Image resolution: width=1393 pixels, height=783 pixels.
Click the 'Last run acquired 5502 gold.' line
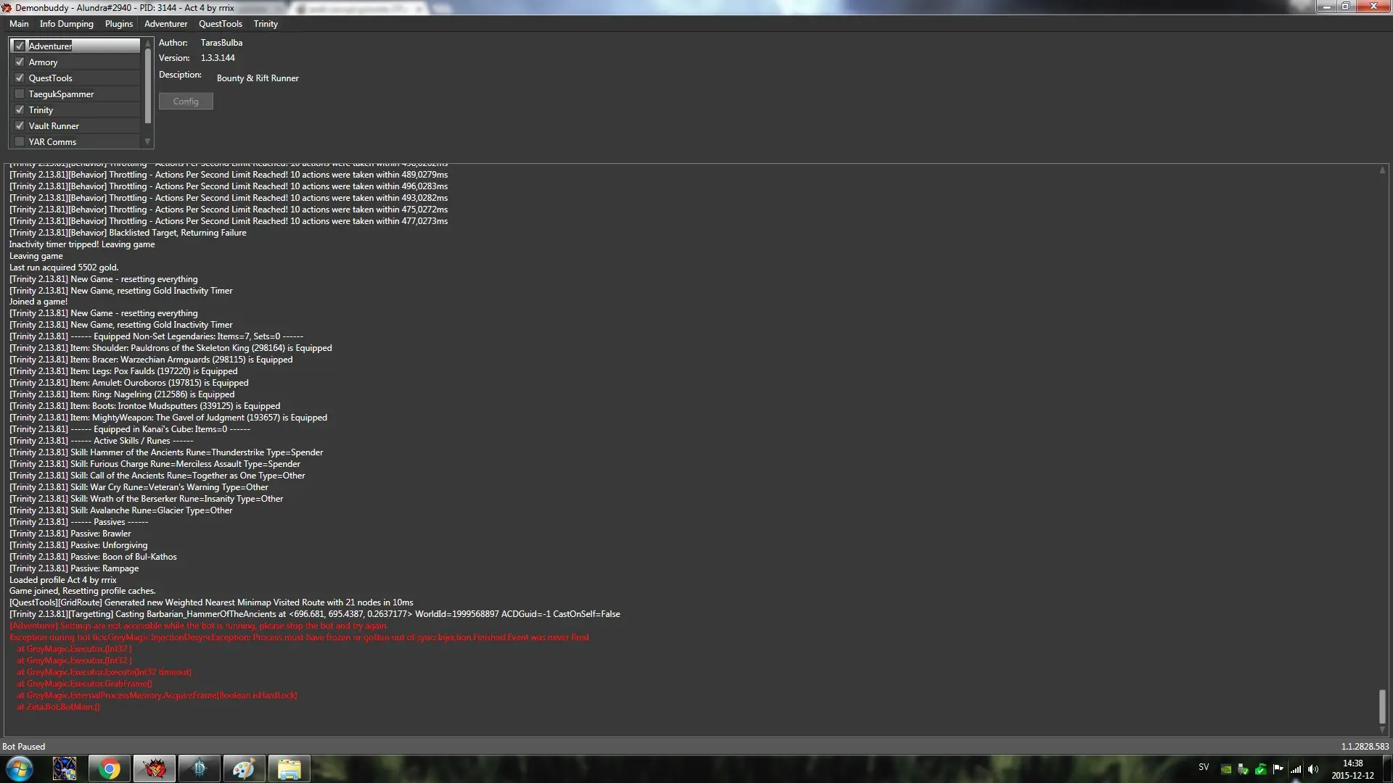pyautogui.click(x=64, y=268)
